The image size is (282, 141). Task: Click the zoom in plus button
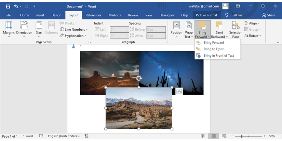[x=264, y=136]
